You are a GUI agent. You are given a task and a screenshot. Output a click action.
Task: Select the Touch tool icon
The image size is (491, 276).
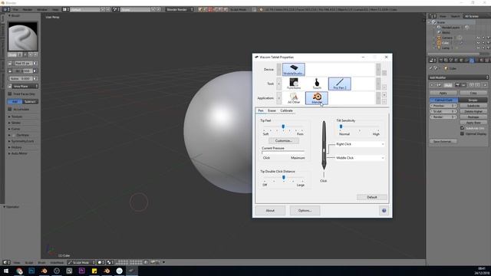317,84
